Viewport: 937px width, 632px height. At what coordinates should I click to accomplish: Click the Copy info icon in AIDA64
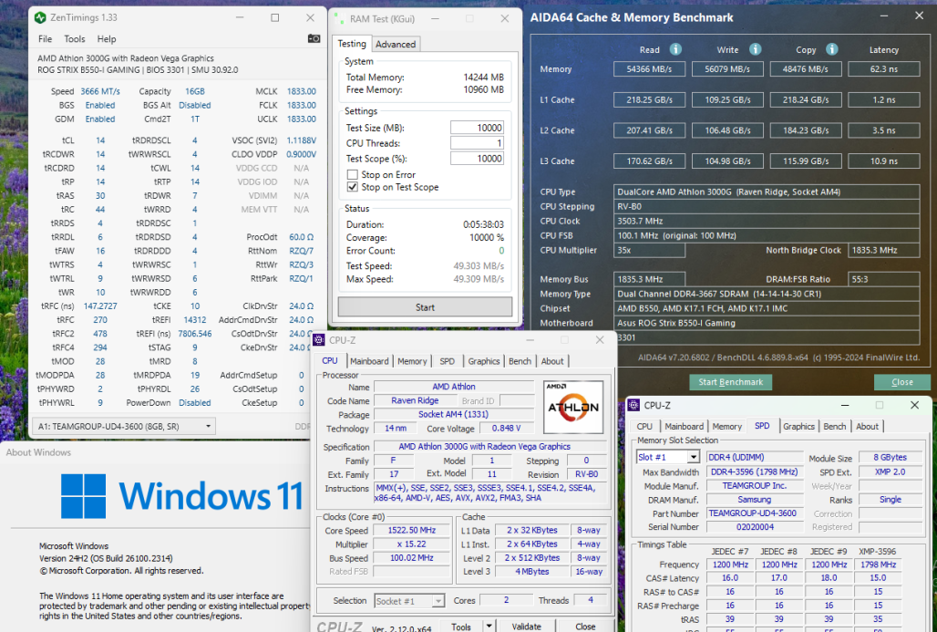pyautogui.click(x=832, y=49)
